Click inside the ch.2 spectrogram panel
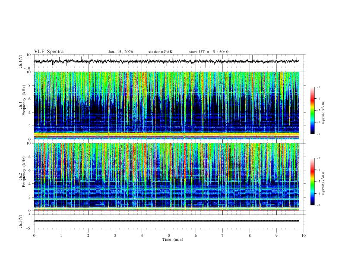 click(167, 177)
